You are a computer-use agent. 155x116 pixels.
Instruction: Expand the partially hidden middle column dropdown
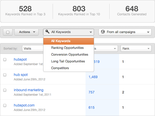coord(106,48)
